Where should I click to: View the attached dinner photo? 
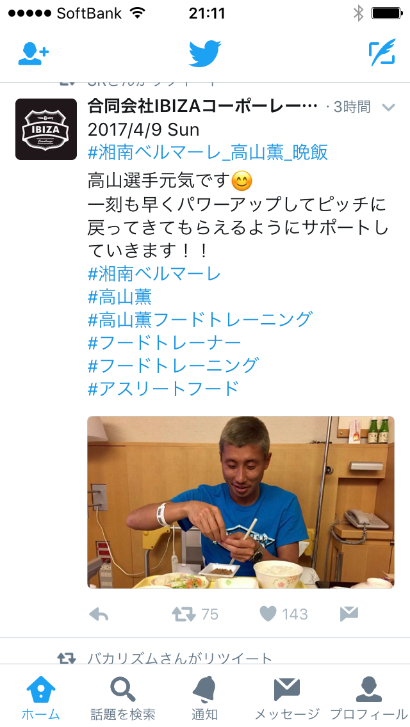(x=240, y=502)
